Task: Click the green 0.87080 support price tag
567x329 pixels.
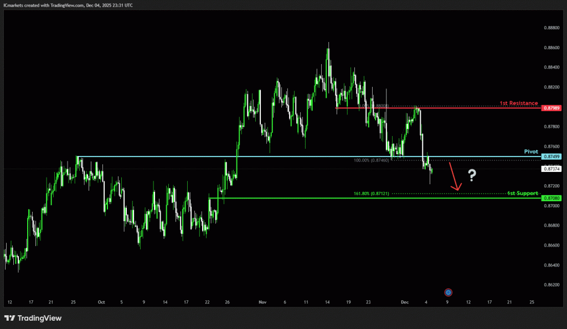Action: [x=551, y=197]
